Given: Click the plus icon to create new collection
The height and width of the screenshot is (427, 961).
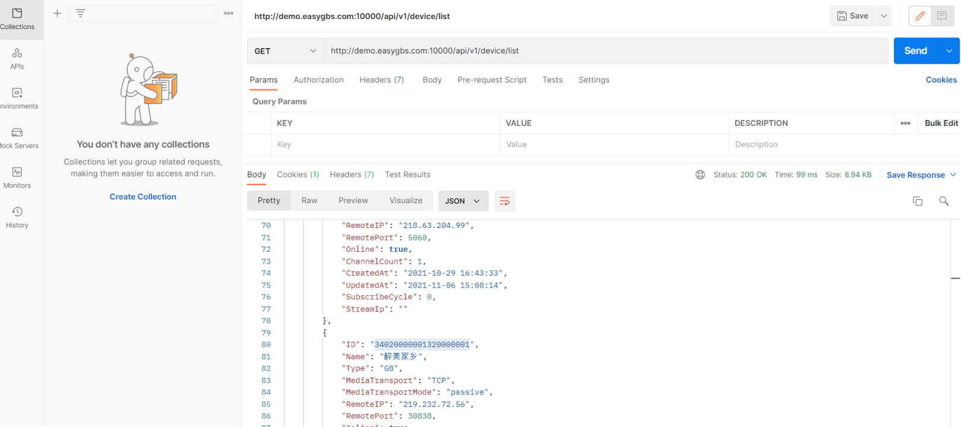Looking at the screenshot, I should point(57,13).
